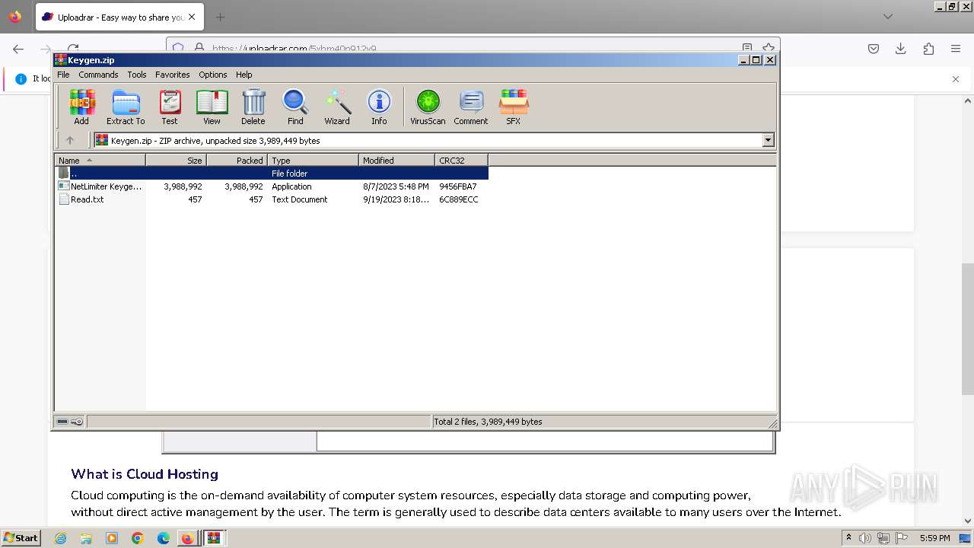Click the Pocket save icon in Firefox

pyautogui.click(x=874, y=49)
